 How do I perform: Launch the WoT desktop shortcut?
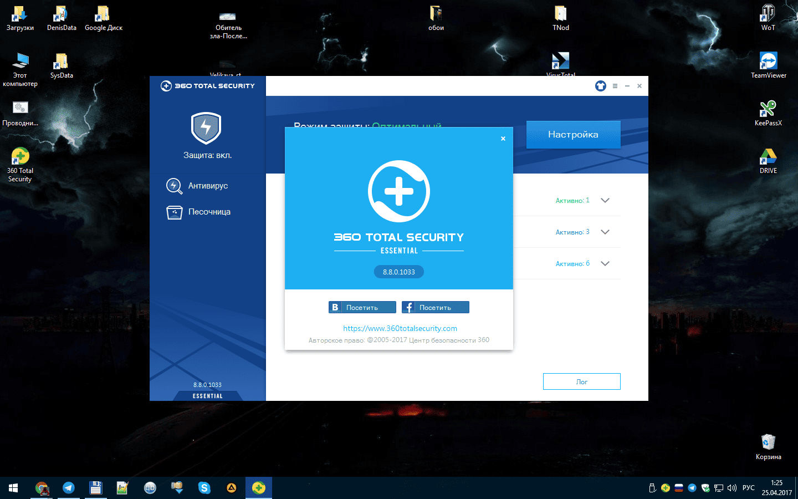pyautogui.click(x=768, y=19)
